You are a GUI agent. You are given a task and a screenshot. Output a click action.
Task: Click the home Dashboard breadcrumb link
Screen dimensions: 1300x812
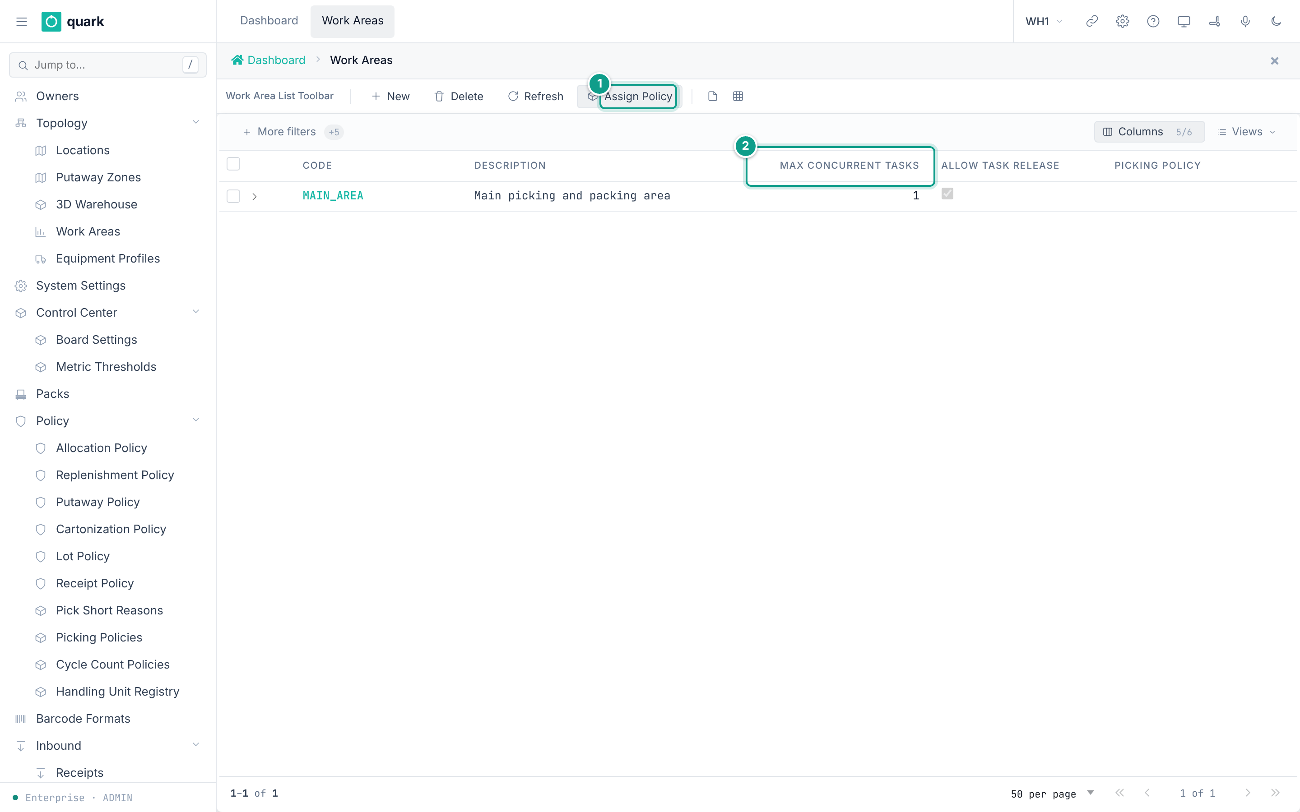pyautogui.click(x=268, y=60)
